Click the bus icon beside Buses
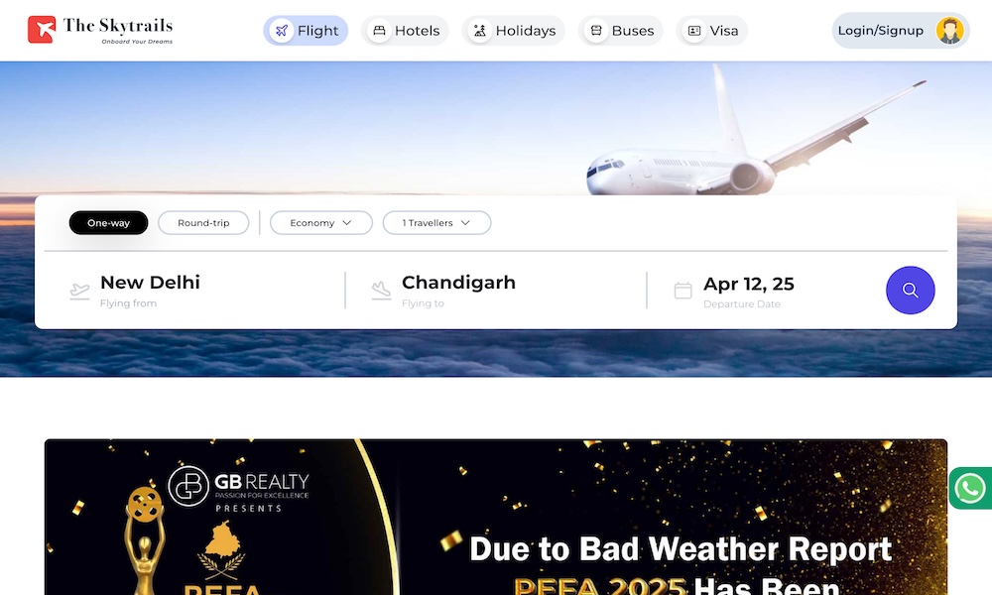 click(x=596, y=31)
